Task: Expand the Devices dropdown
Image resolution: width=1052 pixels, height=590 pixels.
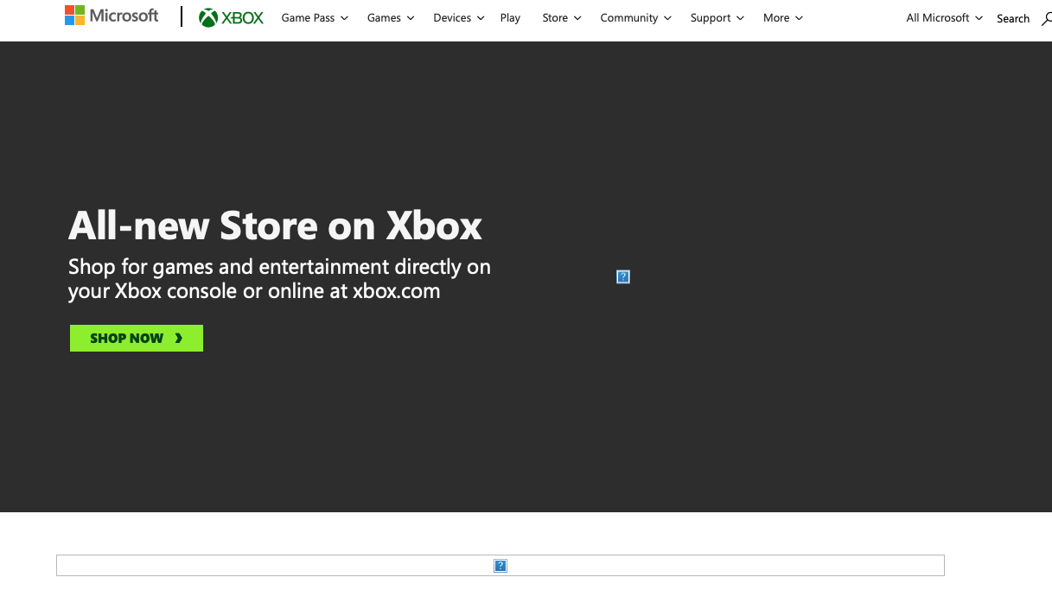Action: click(x=480, y=17)
